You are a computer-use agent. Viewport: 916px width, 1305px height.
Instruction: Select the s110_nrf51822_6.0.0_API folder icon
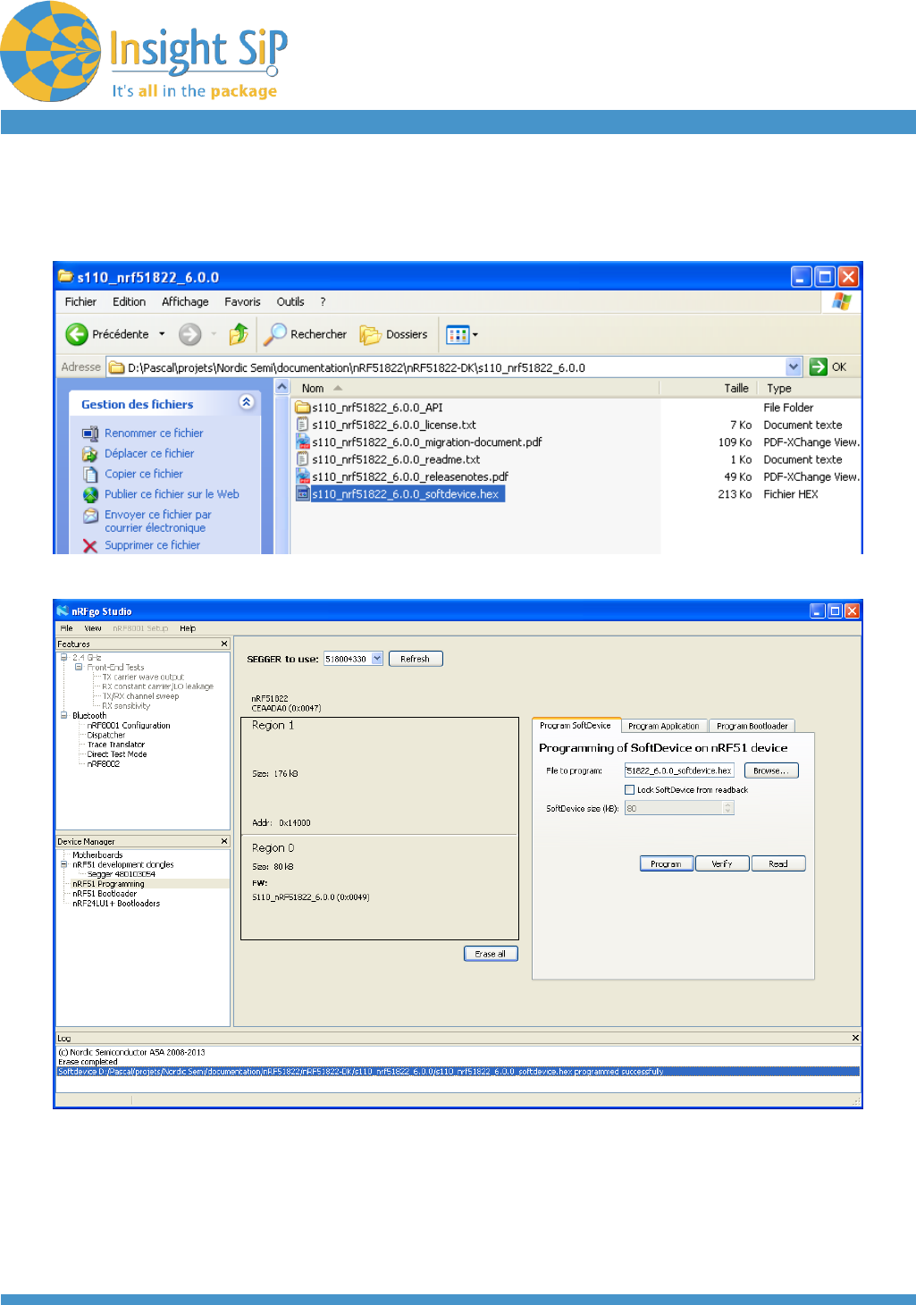tap(303, 408)
